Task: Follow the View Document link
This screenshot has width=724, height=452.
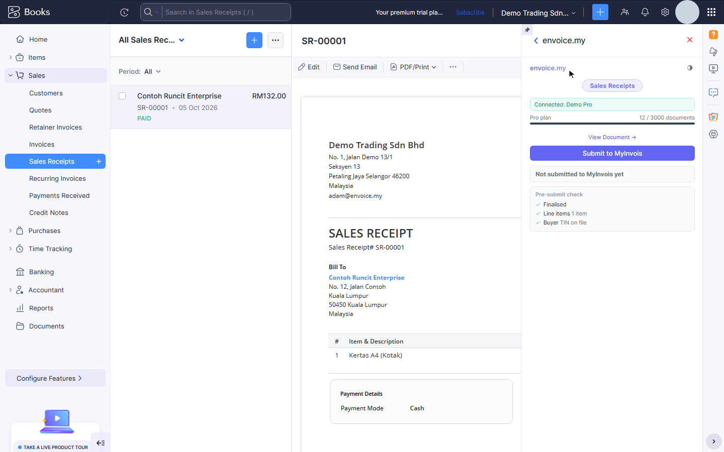Action: [612, 137]
